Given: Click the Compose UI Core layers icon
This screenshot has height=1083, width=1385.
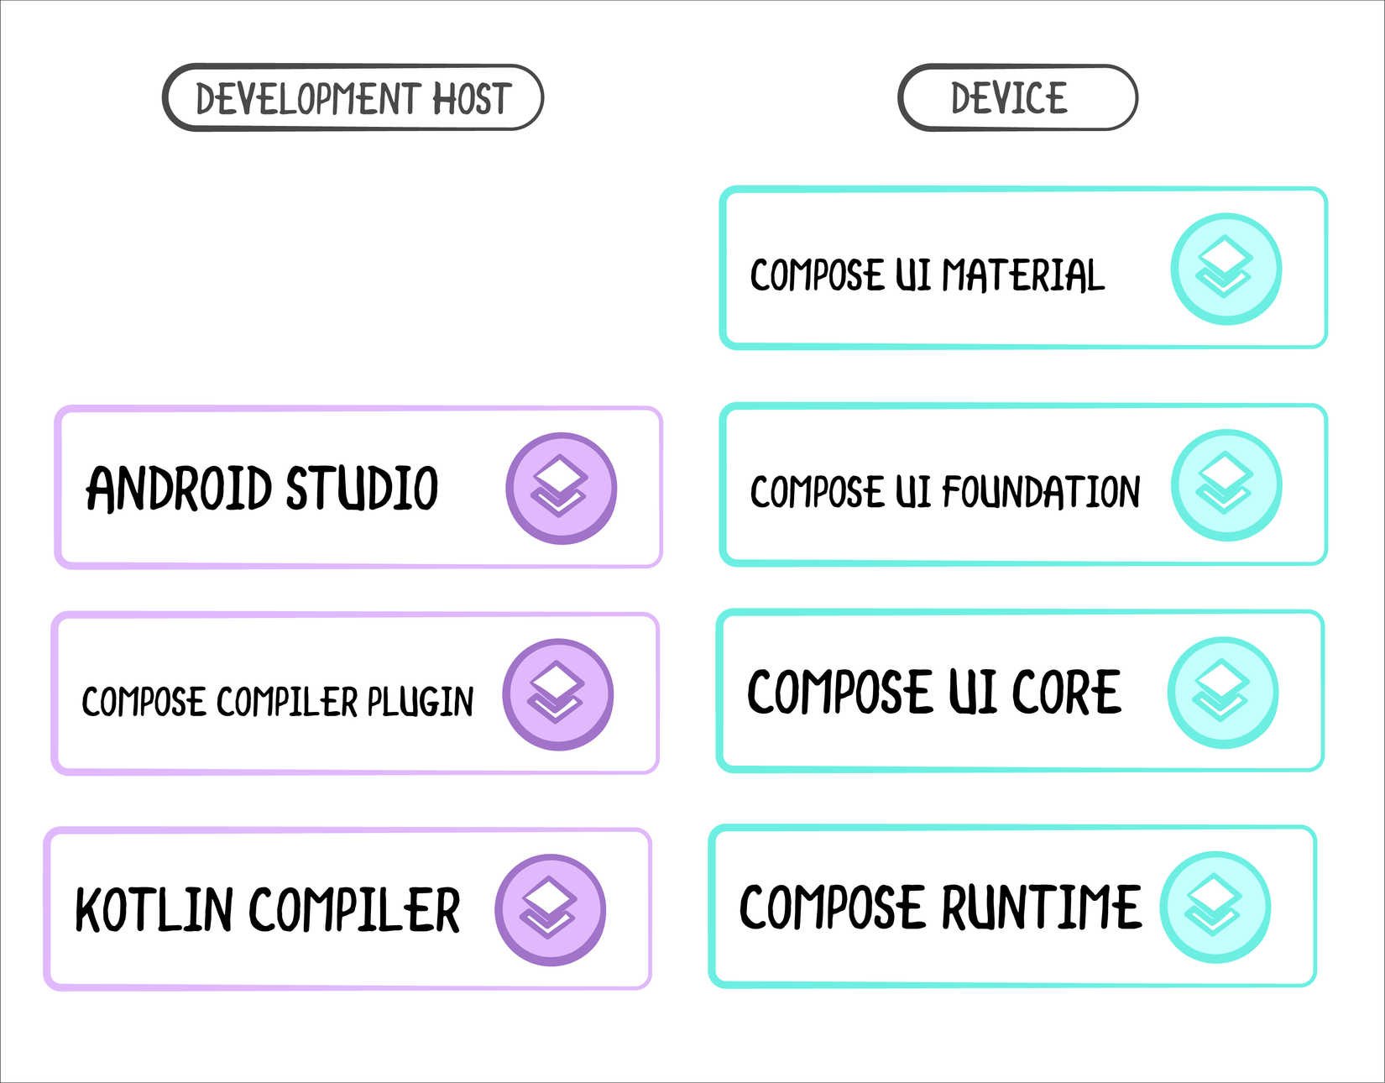Looking at the screenshot, I should click(1222, 693).
